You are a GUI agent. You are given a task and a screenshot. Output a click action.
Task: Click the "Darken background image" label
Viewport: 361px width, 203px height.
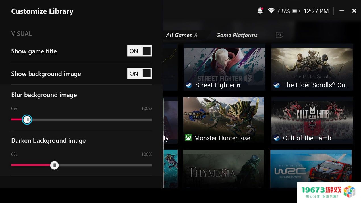48,141
